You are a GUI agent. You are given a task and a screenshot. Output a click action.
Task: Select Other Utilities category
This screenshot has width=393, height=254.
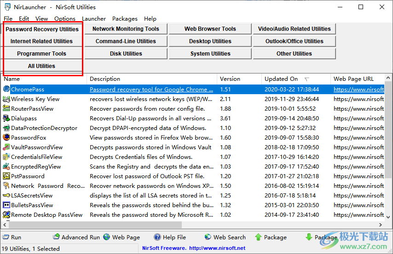(x=294, y=54)
